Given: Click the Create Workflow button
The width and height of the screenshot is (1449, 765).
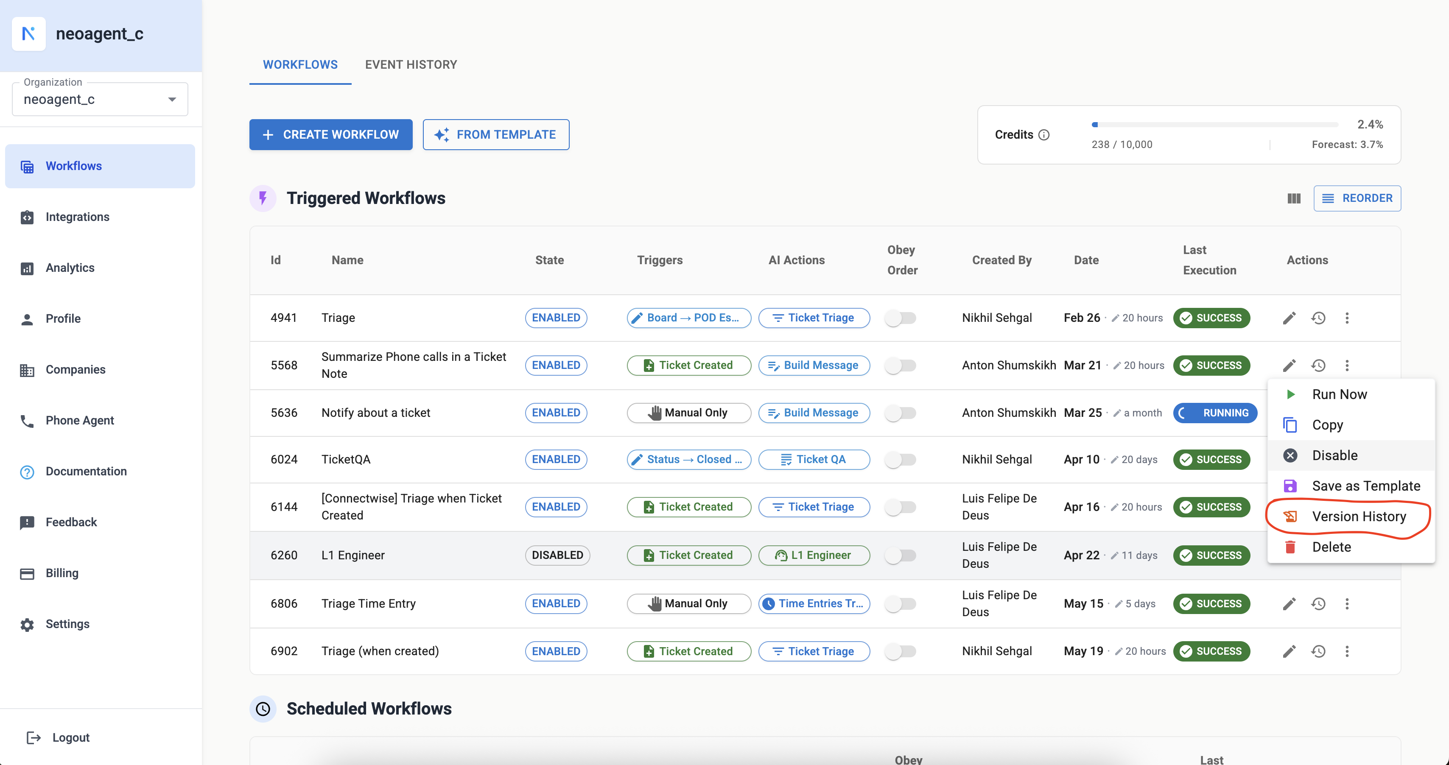Looking at the screenshot, I should point(331,135).
